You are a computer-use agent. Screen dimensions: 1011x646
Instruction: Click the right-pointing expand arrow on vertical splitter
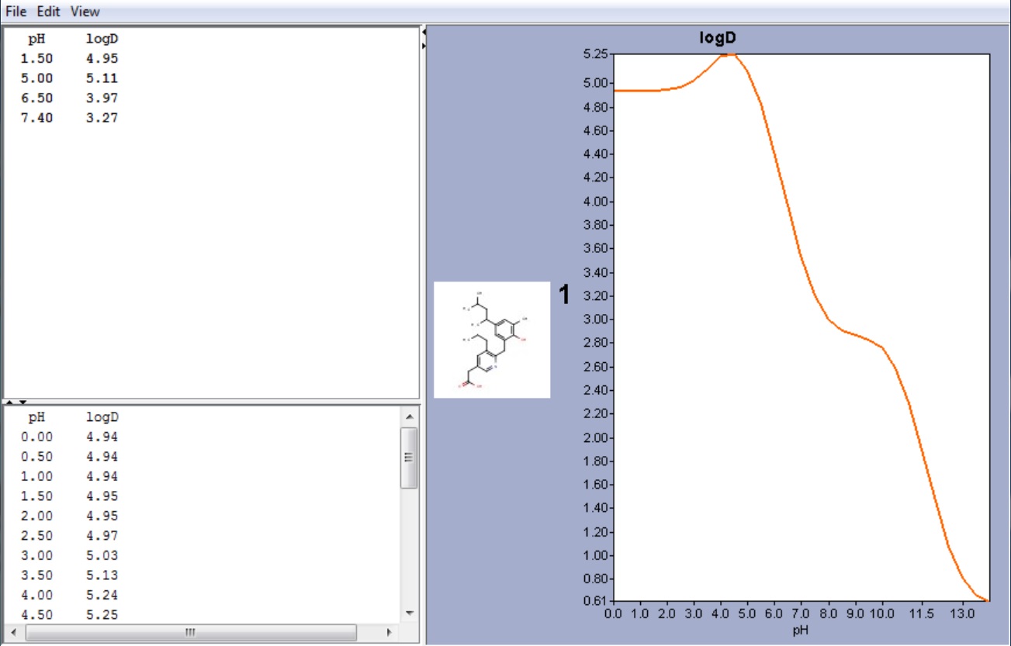click(424, 47)
